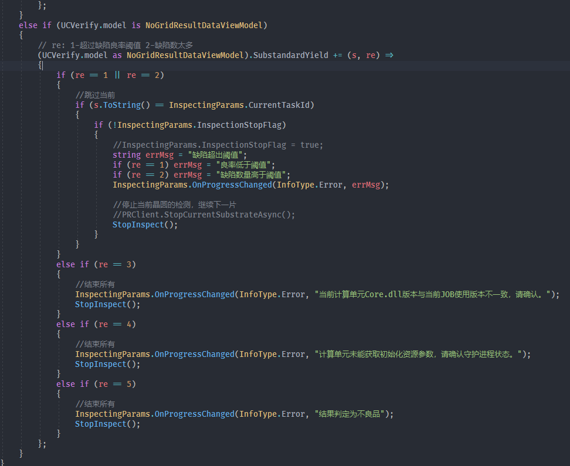Screen dimensions: 570x466
Task: Click the string literal "缺陷超出阈值"
Action: pos(215,155)
